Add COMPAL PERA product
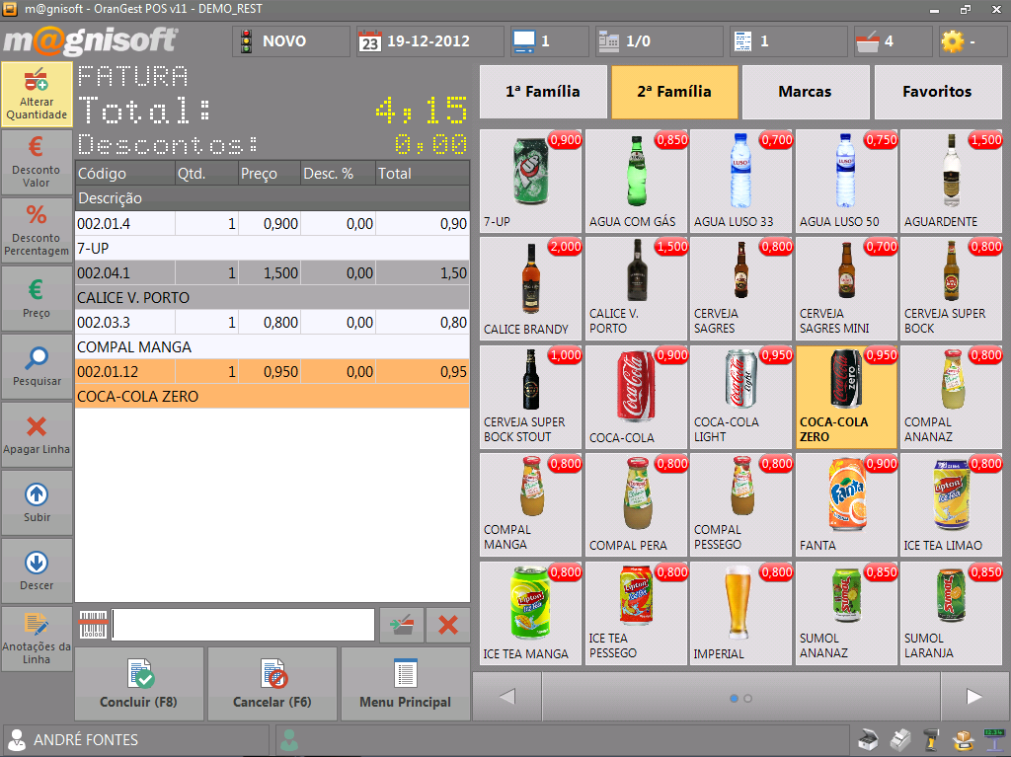 (x=636, y=505)
